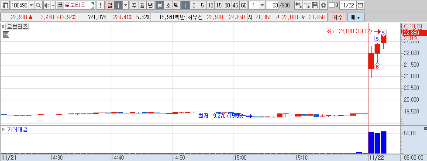Choose the 3-minute interval button
Screen dimensions: 427x161
click(193, 5)
